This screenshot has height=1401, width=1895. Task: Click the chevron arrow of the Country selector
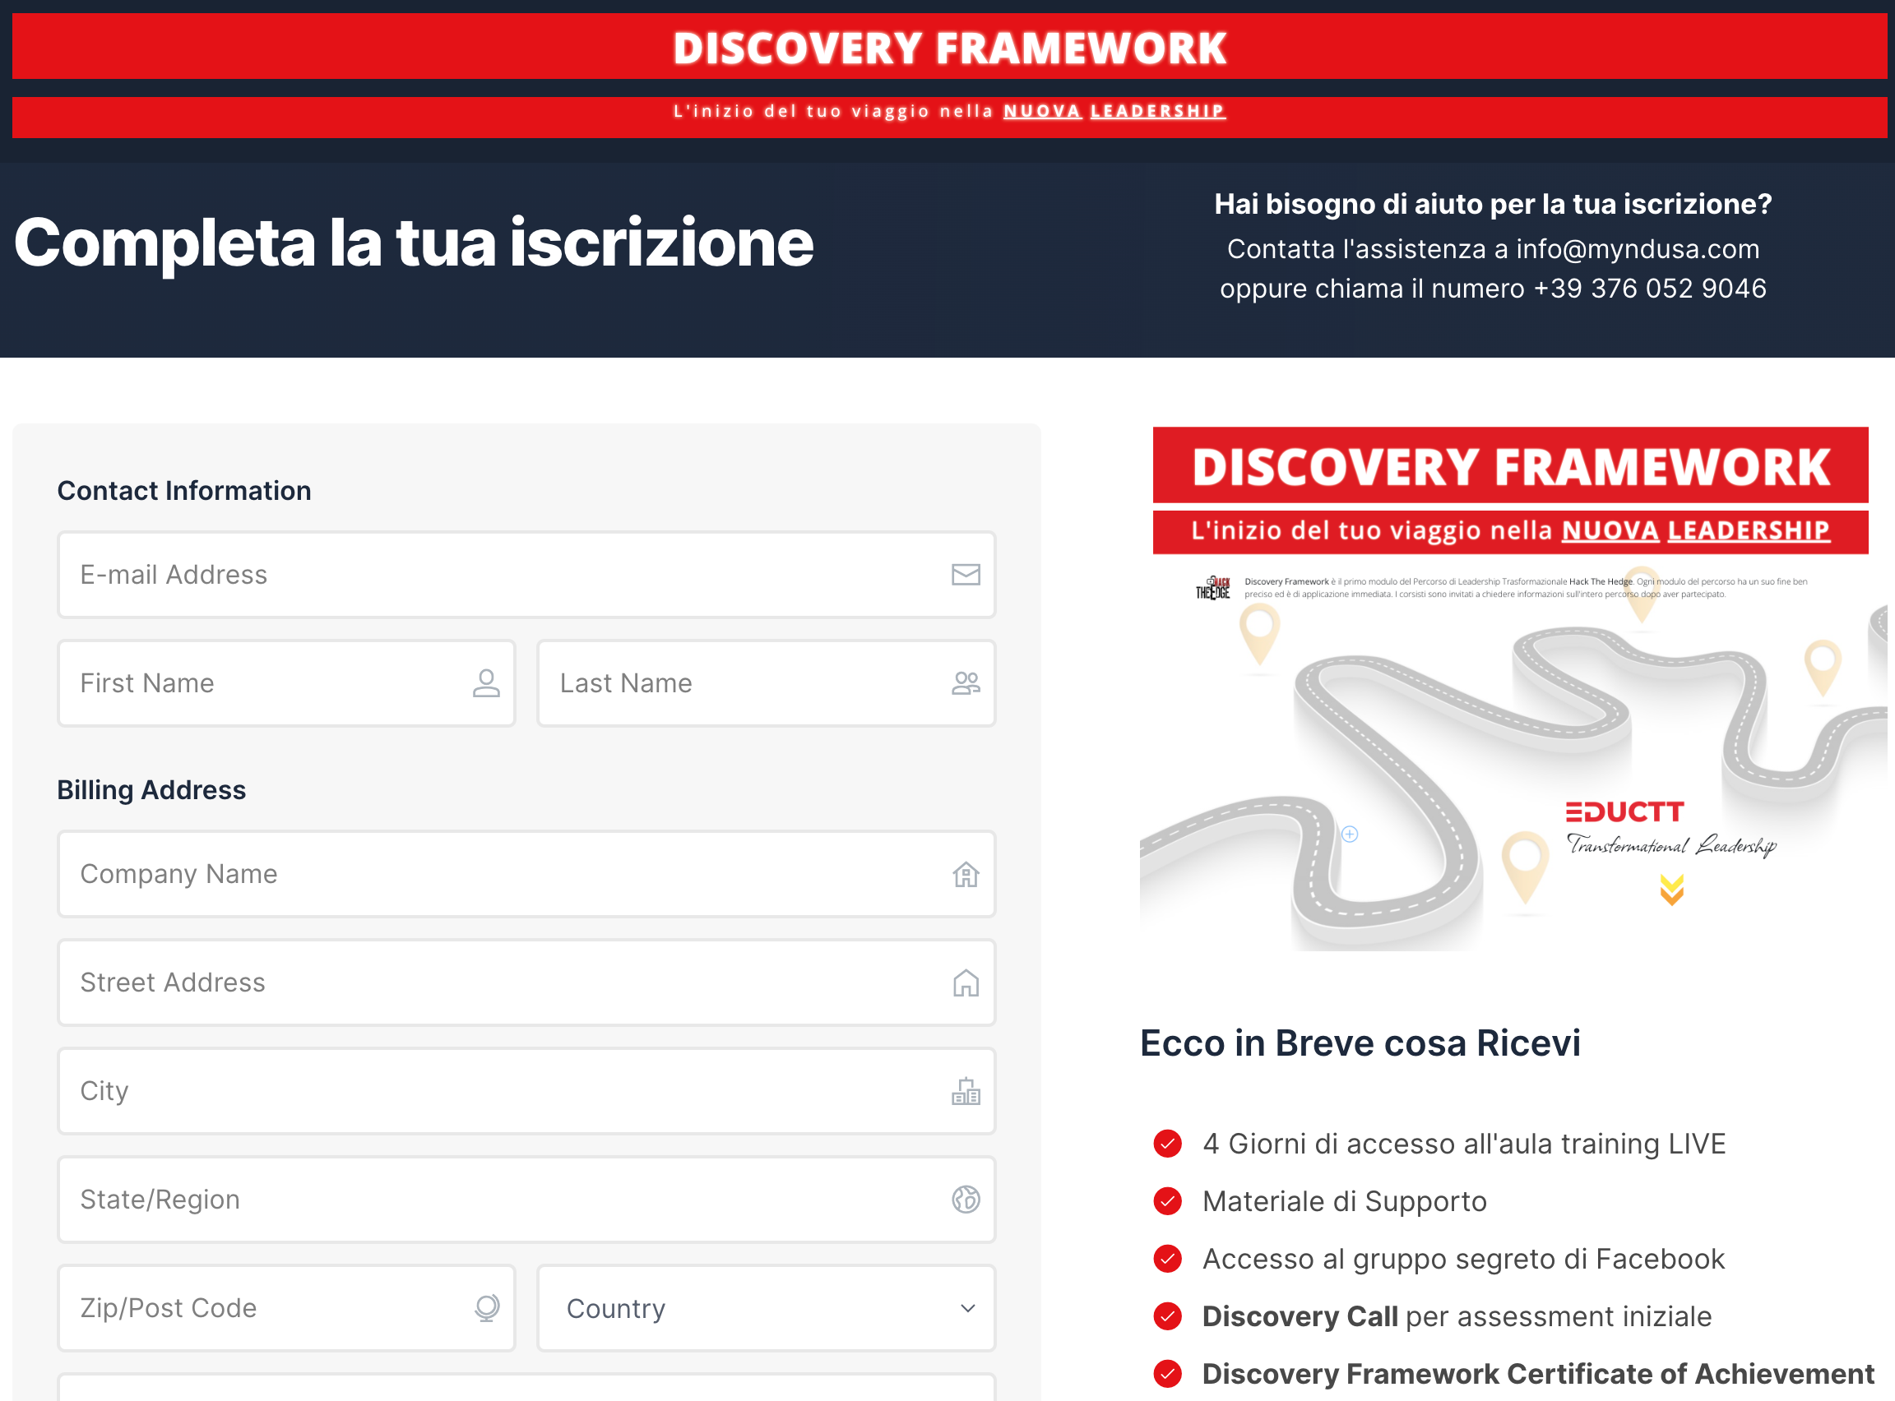968,1309
